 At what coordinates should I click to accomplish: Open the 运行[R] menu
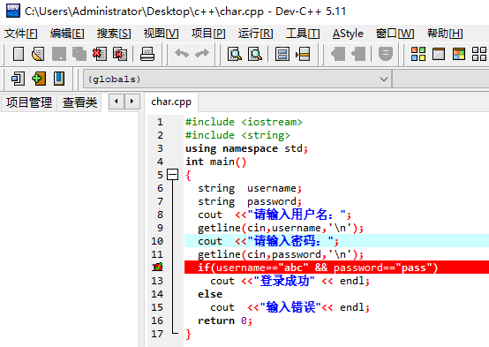(255, 34)
